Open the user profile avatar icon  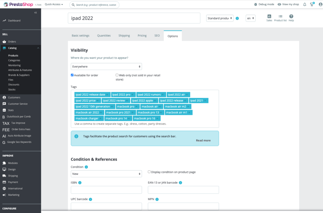pos(320,4)
